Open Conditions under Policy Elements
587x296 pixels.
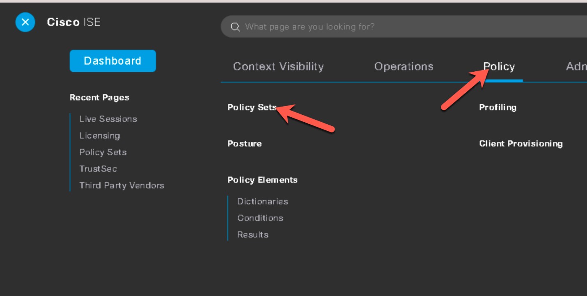260,218
